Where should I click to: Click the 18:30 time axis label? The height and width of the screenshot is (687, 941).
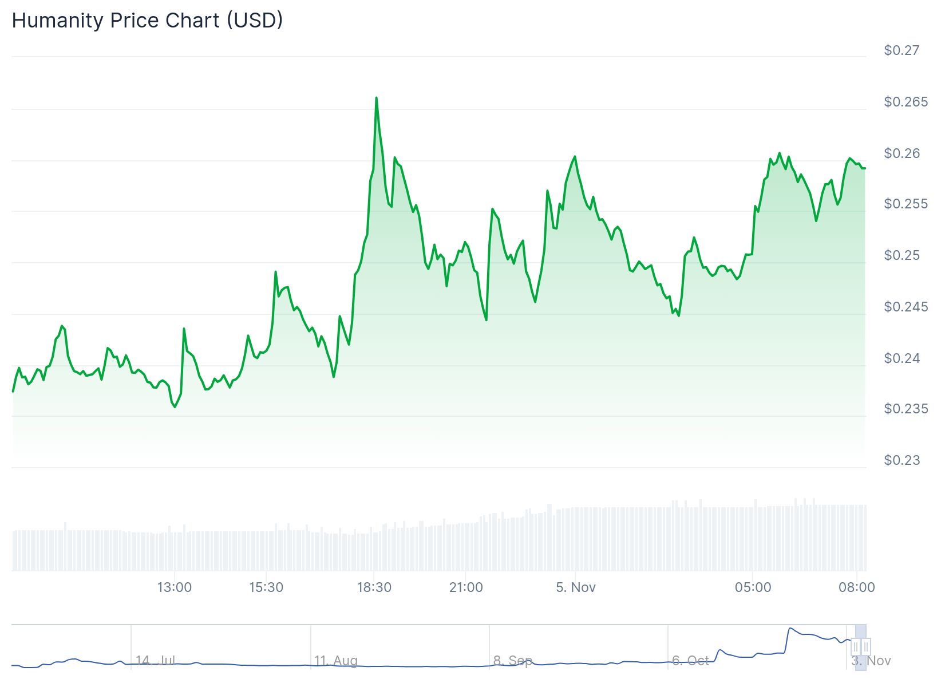tap(374, 587)
